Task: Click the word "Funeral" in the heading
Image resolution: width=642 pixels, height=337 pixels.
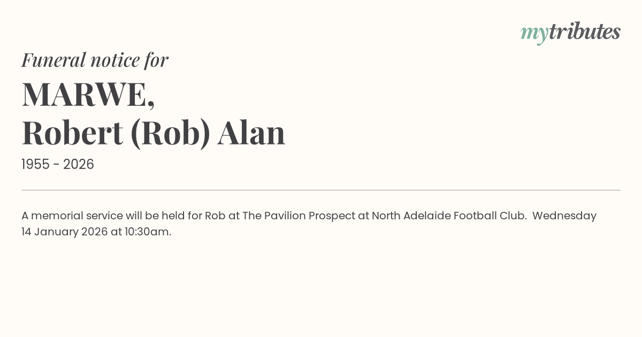Action: (x=53, y=60)
